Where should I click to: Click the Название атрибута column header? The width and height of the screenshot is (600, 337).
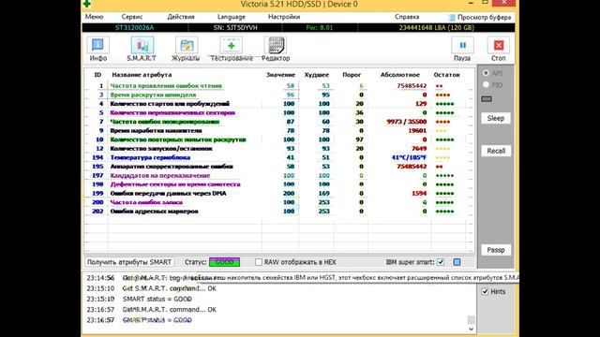[x=142, y=75]
